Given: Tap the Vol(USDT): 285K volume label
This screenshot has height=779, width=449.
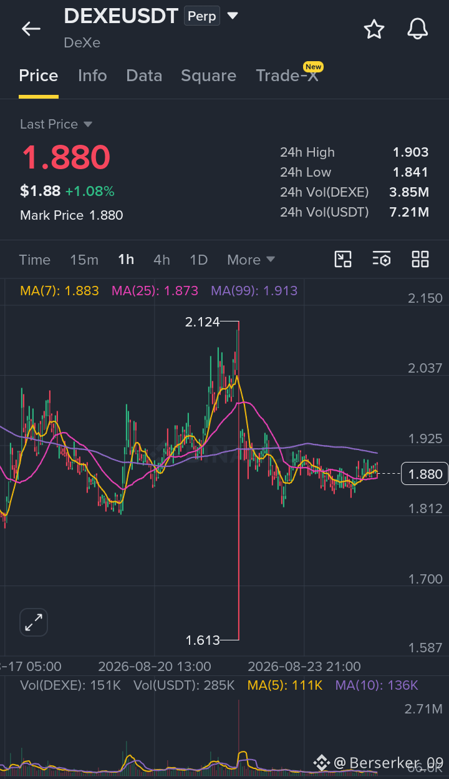Looking at the screenshot, I should pyautogui.click(x=184, y=685).
